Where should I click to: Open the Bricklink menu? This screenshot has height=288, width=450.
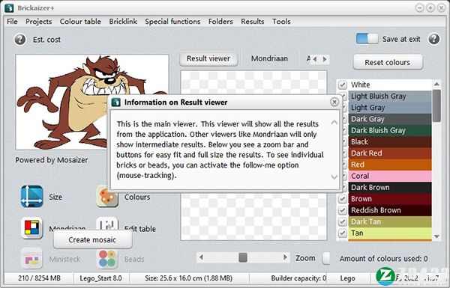click(x=123, y=22)
